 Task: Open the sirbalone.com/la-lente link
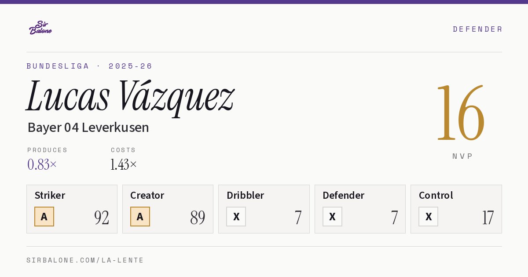click(85, 260)
